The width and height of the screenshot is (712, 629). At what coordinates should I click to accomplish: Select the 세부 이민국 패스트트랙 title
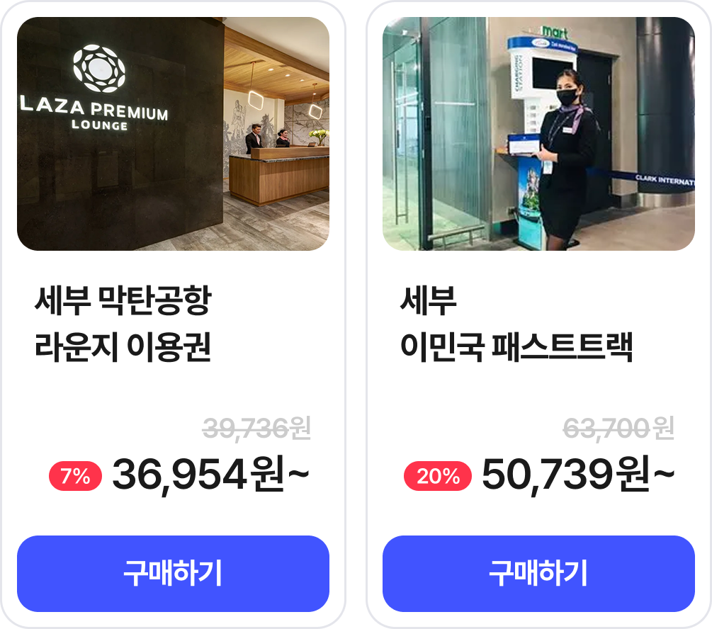516,324
